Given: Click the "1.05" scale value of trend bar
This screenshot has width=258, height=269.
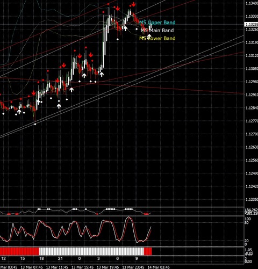Looking at the screenshot, I should 249,250.
